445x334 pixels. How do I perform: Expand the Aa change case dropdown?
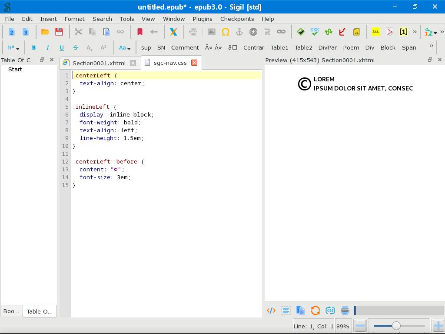click(124, 47)
